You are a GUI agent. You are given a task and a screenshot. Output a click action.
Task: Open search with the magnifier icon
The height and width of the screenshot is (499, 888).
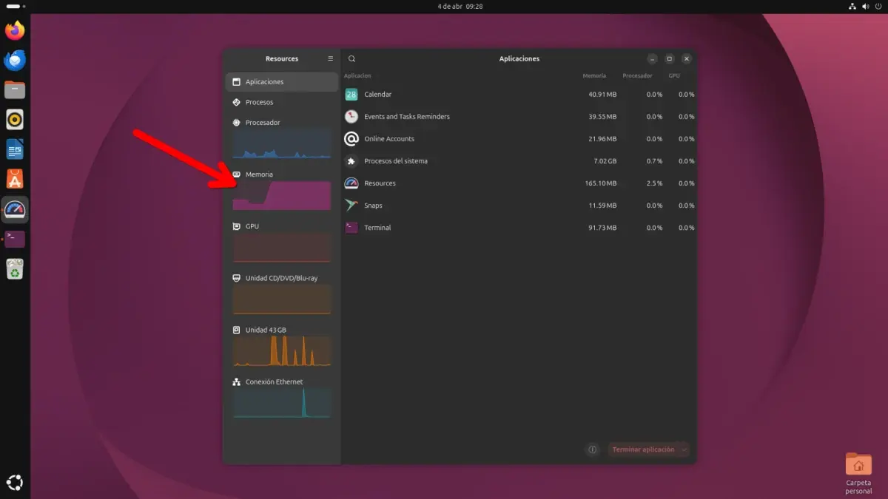pos(351,58)
